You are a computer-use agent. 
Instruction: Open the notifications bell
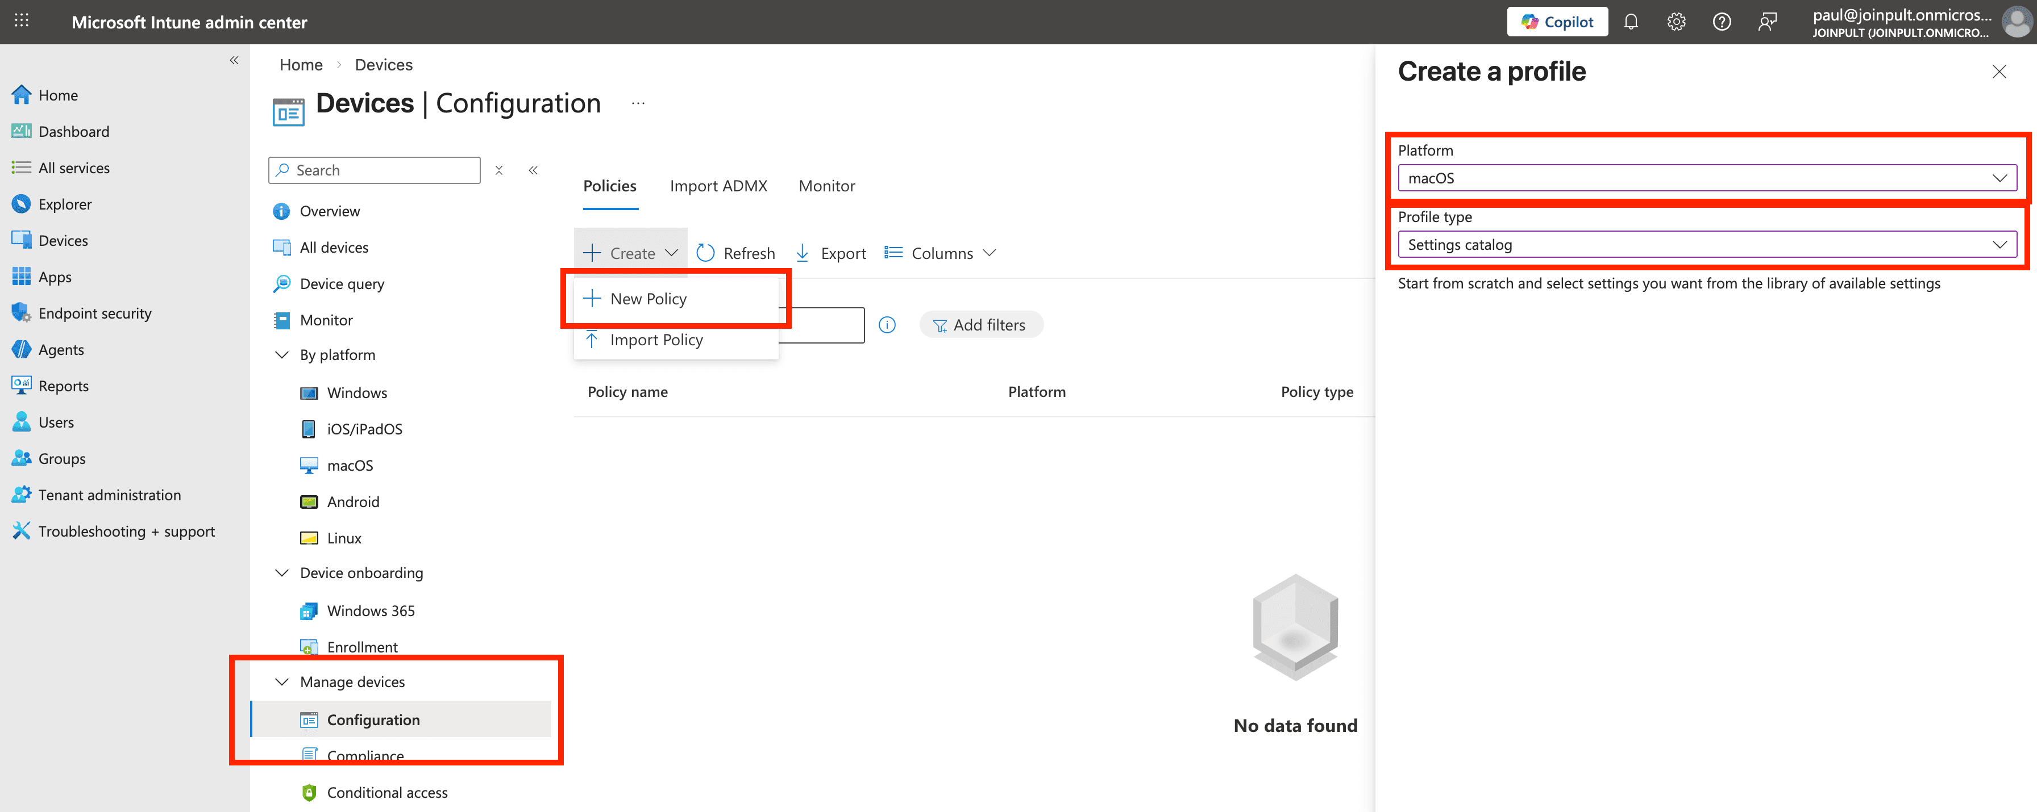tap(1631, 22)
